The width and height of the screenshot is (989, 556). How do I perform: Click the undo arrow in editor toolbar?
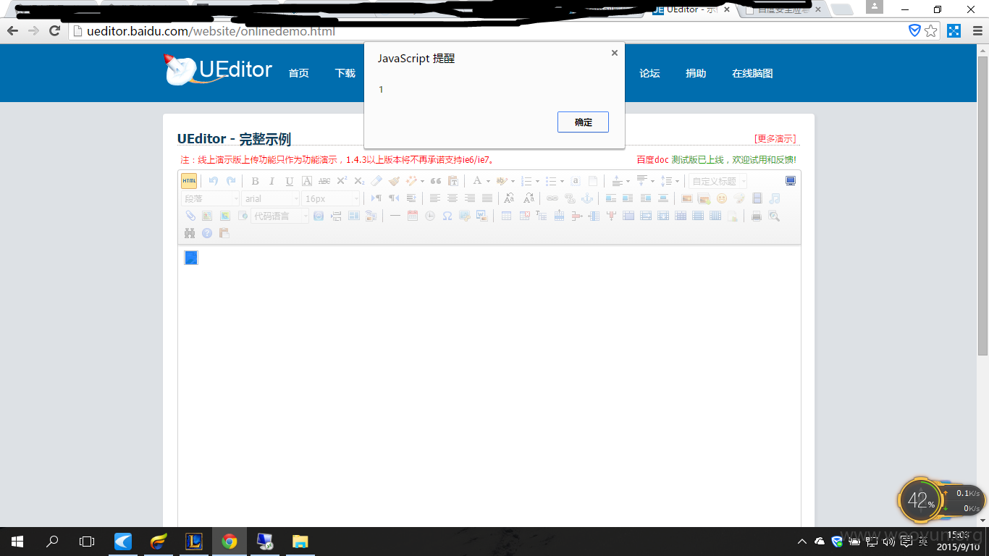click(x=214, y=181)
